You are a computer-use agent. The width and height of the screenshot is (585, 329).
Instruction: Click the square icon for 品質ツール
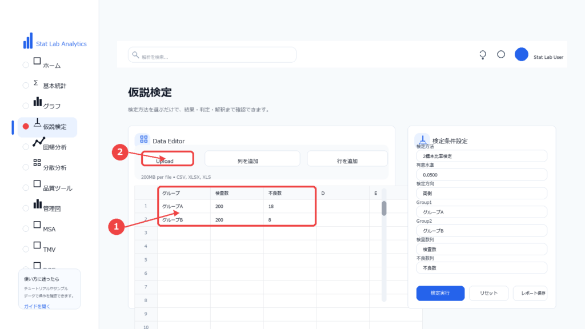pyautogui.click(x=37, y=184)
